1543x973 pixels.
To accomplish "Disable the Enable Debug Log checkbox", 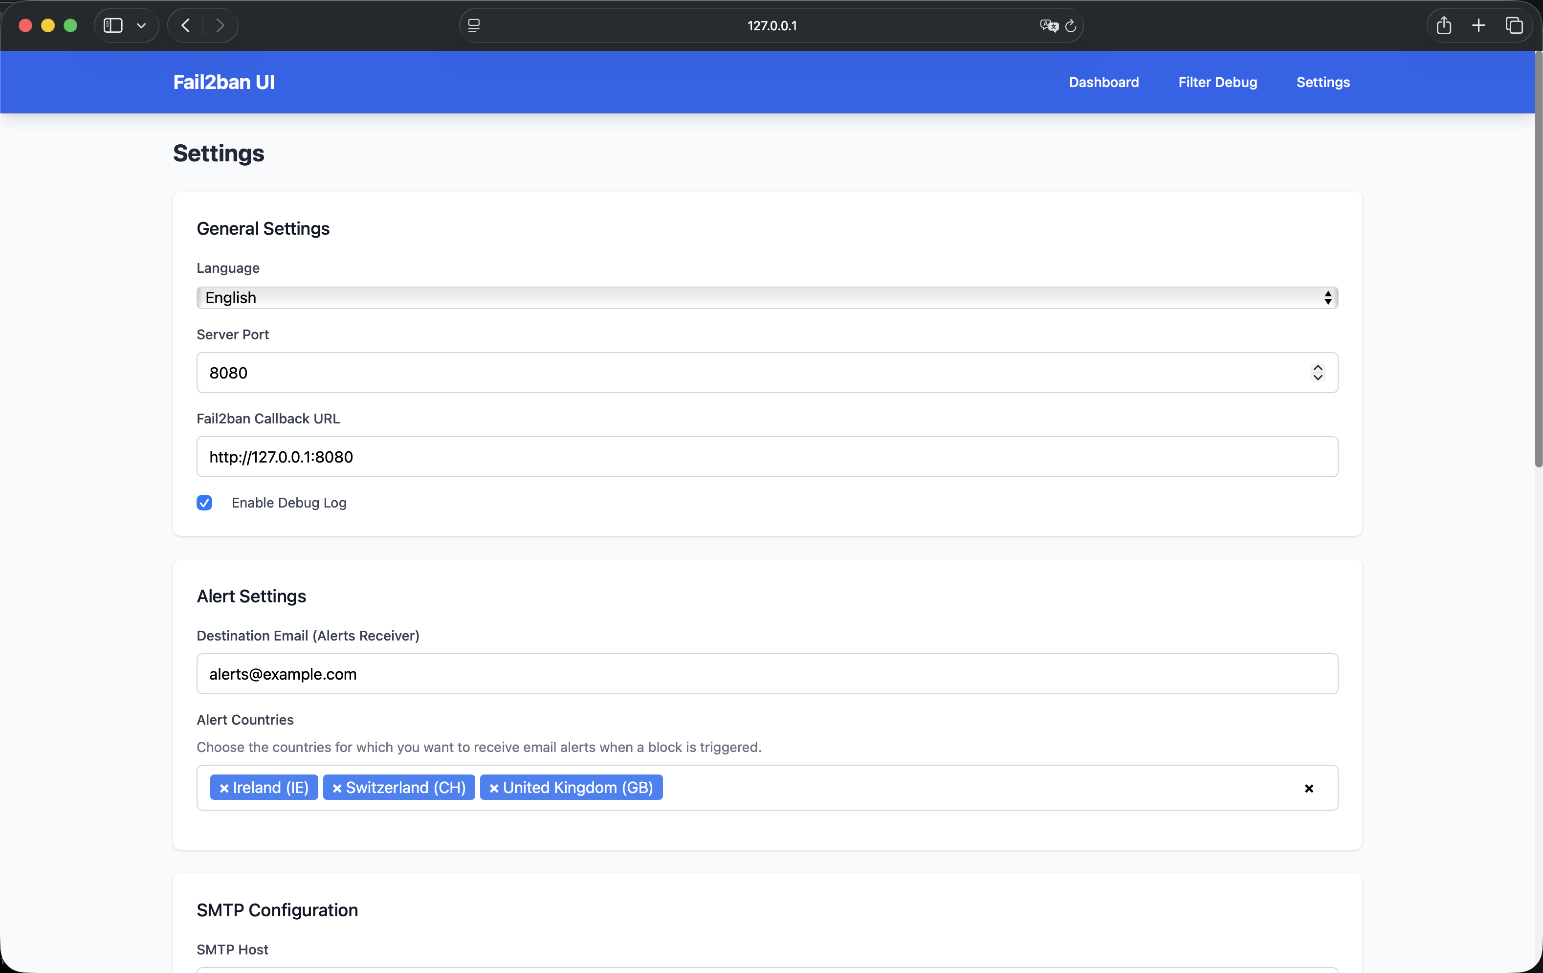I will [x=204, y=503].
